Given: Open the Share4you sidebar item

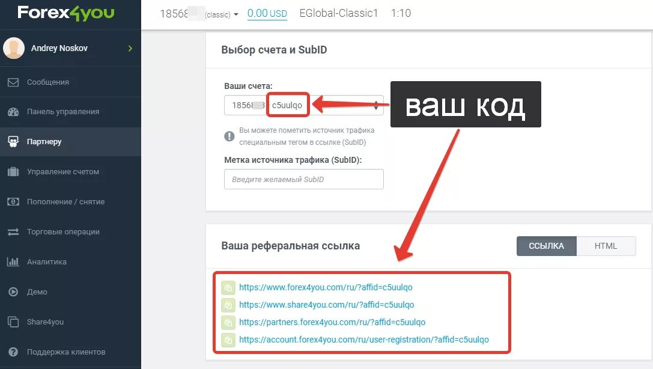Looking at the screenshot, I should click(x=70, y=322).
